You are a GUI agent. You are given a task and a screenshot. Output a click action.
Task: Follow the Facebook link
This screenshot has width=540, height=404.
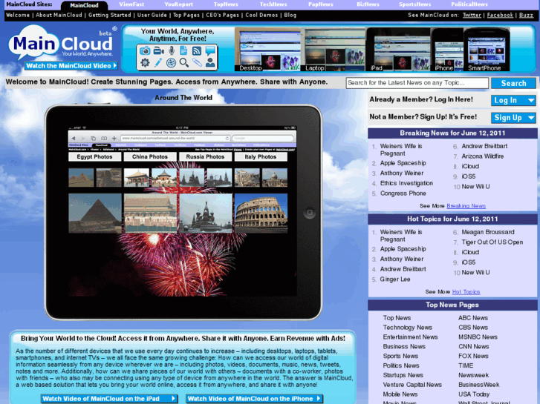tap(500, 15)
